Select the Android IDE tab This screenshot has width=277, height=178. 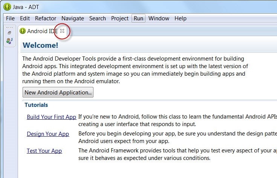pos(42,31)
